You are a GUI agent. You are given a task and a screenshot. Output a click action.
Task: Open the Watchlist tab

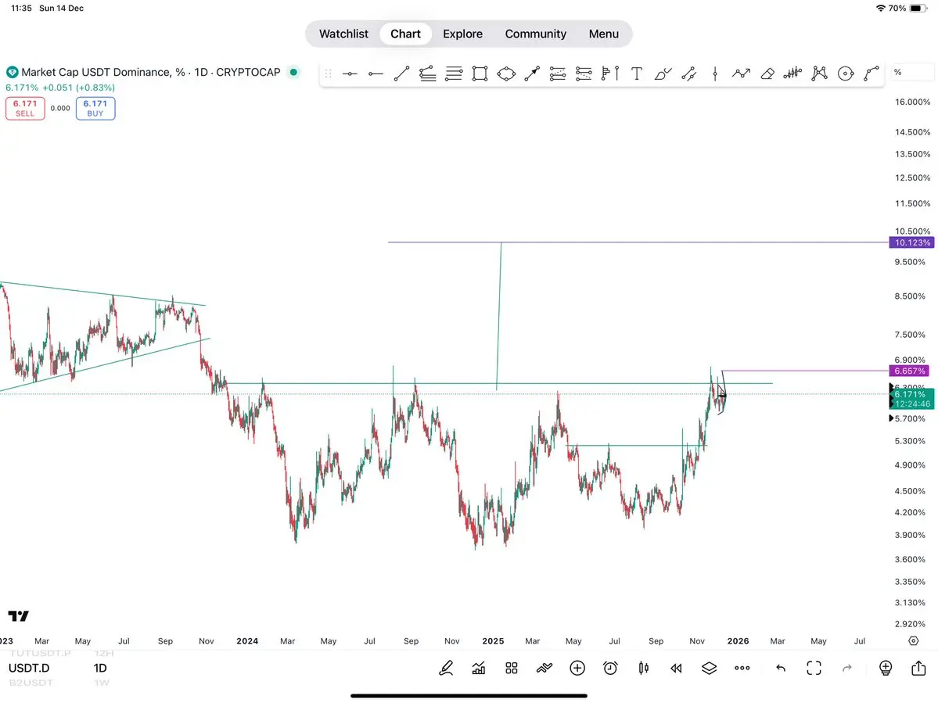(343, 34)
